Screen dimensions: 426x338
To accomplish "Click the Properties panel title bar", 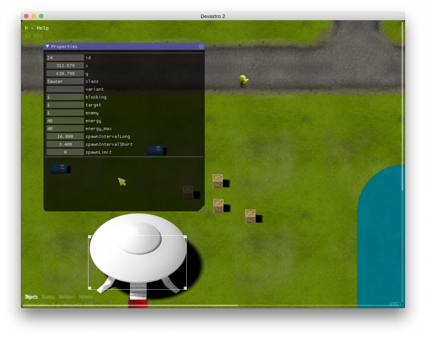I will (x=124, y=47).
